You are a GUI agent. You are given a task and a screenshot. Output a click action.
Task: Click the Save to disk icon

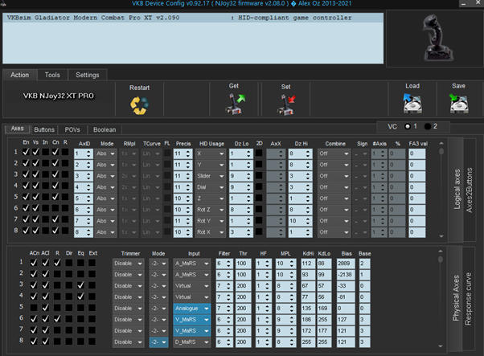(x=459, y=104)
